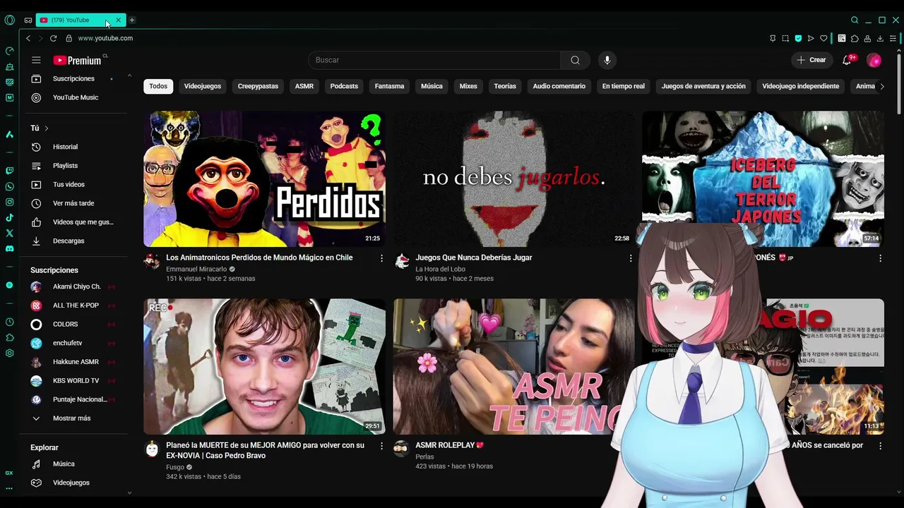This screenshot has height=508, width=904.
Task: Open Ver más tarde list
Action: (73, 203)
